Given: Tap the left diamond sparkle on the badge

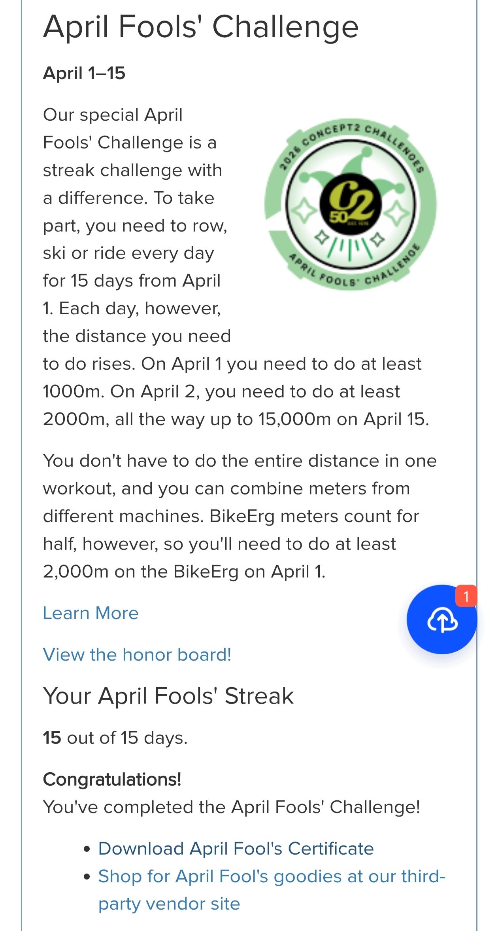Looking at the screenshot, I should [x=304, y=211].
